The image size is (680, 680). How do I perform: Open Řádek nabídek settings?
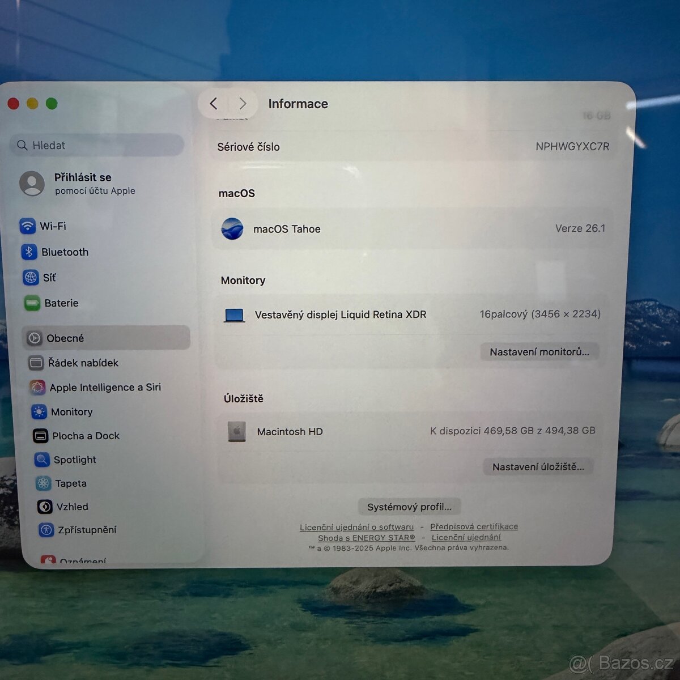(x=83, y=363)
